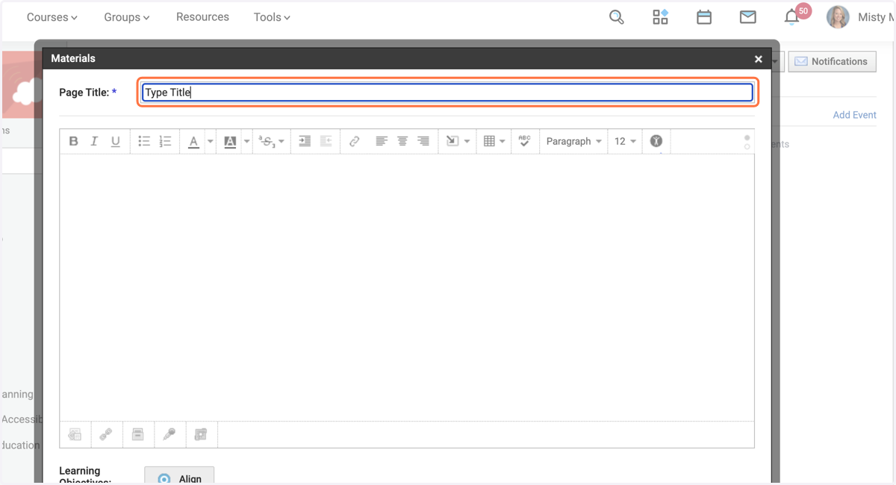Click the Add Event link
896x485 pixels.
[855, 115]
